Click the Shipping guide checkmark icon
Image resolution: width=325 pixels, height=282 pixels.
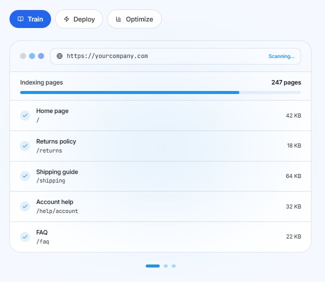[25, 176]
